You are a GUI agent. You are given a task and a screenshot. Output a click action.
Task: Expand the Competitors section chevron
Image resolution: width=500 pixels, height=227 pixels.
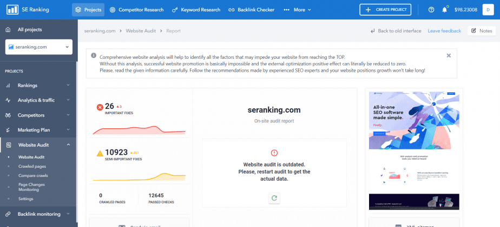(68, 115)
